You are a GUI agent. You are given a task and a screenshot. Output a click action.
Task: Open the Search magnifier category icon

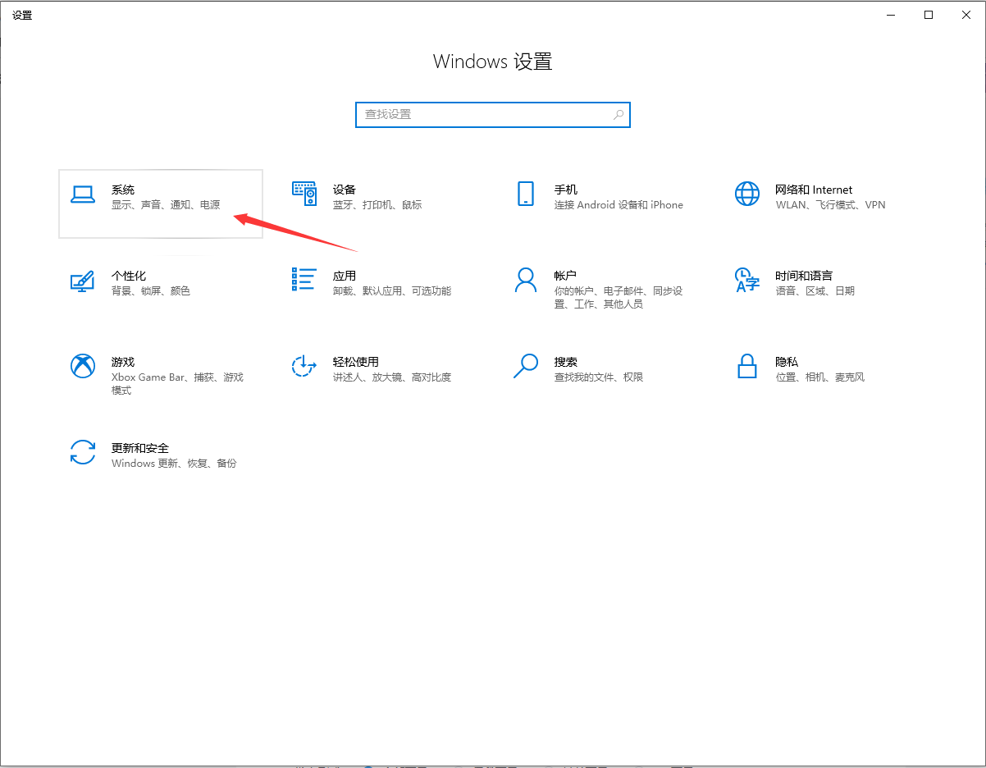click(x=526, y=366)
